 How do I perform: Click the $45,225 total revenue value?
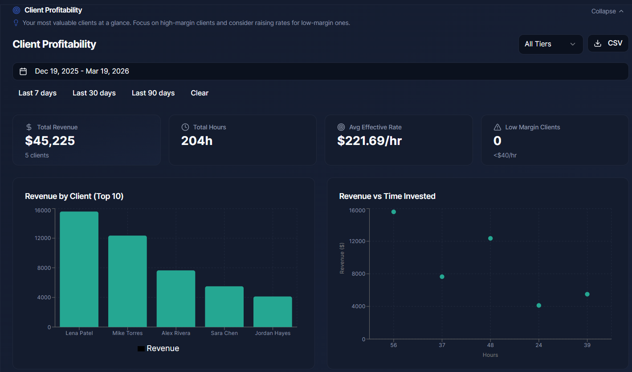pyautogui.click(x=50, y=141)
